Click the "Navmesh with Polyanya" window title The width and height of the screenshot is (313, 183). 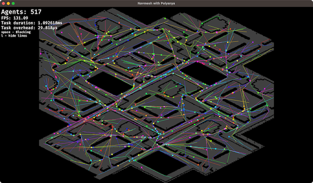click(156, 3)
